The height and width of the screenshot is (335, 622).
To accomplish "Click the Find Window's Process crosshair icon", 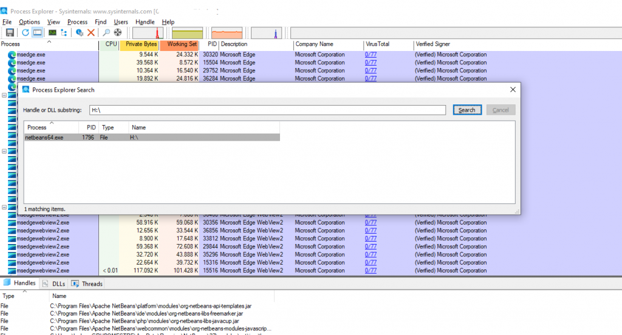I will pyautogui.click(x=118, y=33).
